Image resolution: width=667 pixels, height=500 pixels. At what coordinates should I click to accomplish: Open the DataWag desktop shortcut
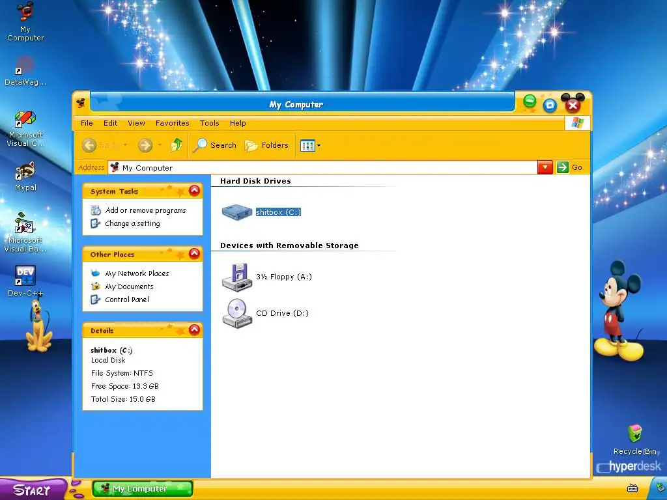25,70
